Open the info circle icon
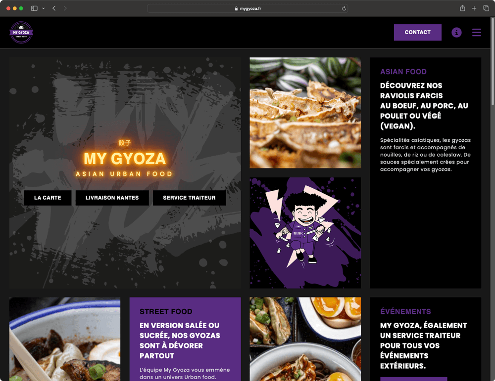Image resolution: width=495 pixels, height=381 pixels. click(x=456, y=32)
